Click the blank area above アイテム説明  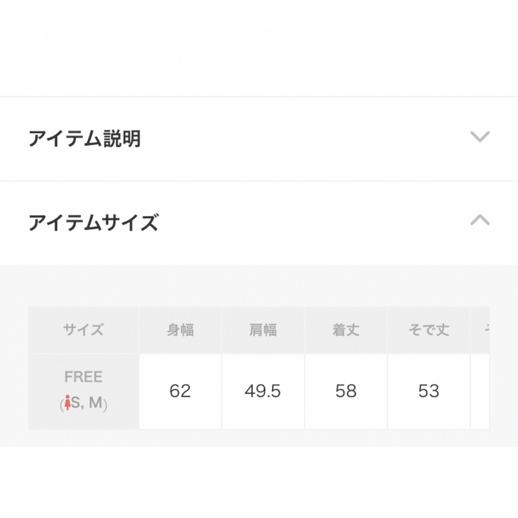coord(259,48)
